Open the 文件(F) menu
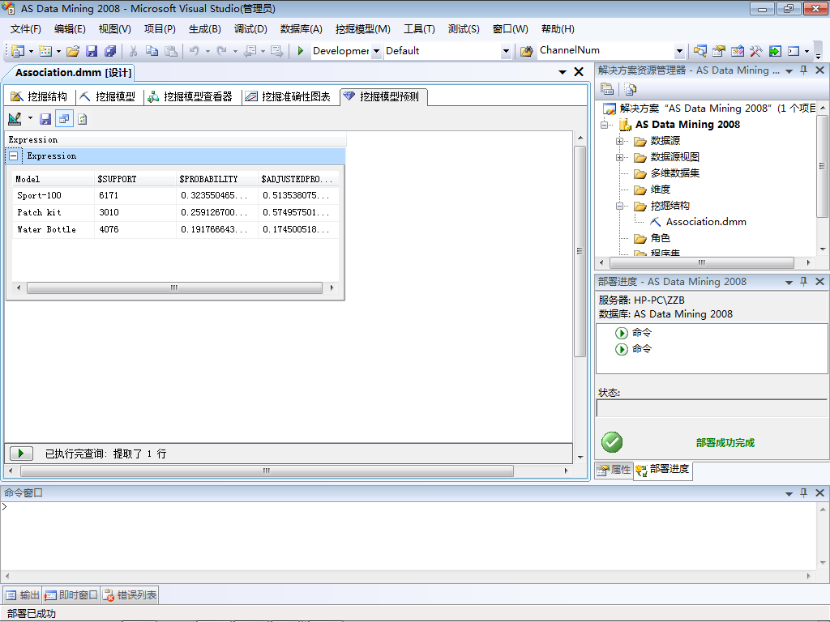The height and width of the screenshot is (622, 830). [x=25, y=29]
